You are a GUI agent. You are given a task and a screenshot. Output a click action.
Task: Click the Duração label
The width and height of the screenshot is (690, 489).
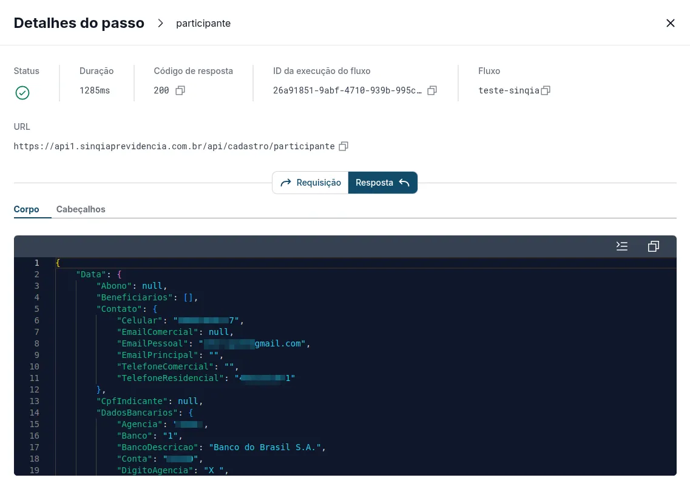(96, 71)
